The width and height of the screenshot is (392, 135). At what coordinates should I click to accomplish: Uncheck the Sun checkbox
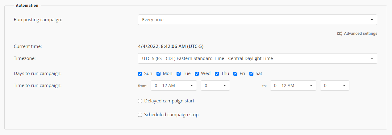point(140,73)
